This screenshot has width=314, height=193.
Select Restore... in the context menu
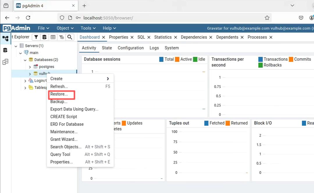point(80,94)
